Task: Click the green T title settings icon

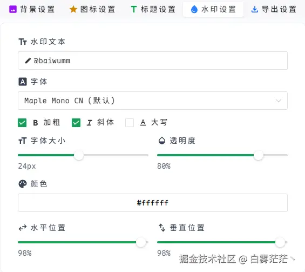Action: pos(134,9)
